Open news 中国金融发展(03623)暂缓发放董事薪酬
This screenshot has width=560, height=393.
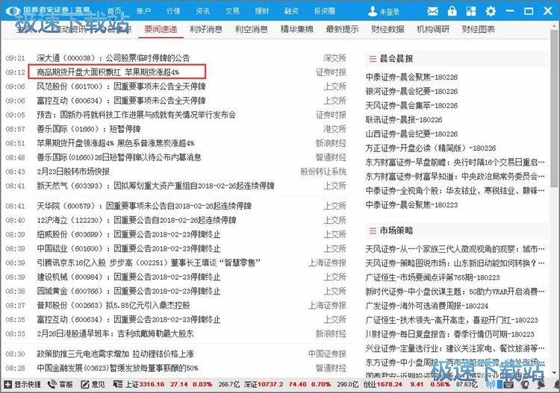tap(117, 368)
